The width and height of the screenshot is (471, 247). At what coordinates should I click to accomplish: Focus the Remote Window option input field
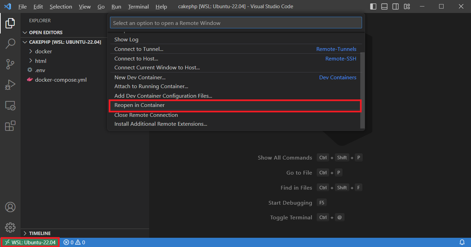coord(236,23)
